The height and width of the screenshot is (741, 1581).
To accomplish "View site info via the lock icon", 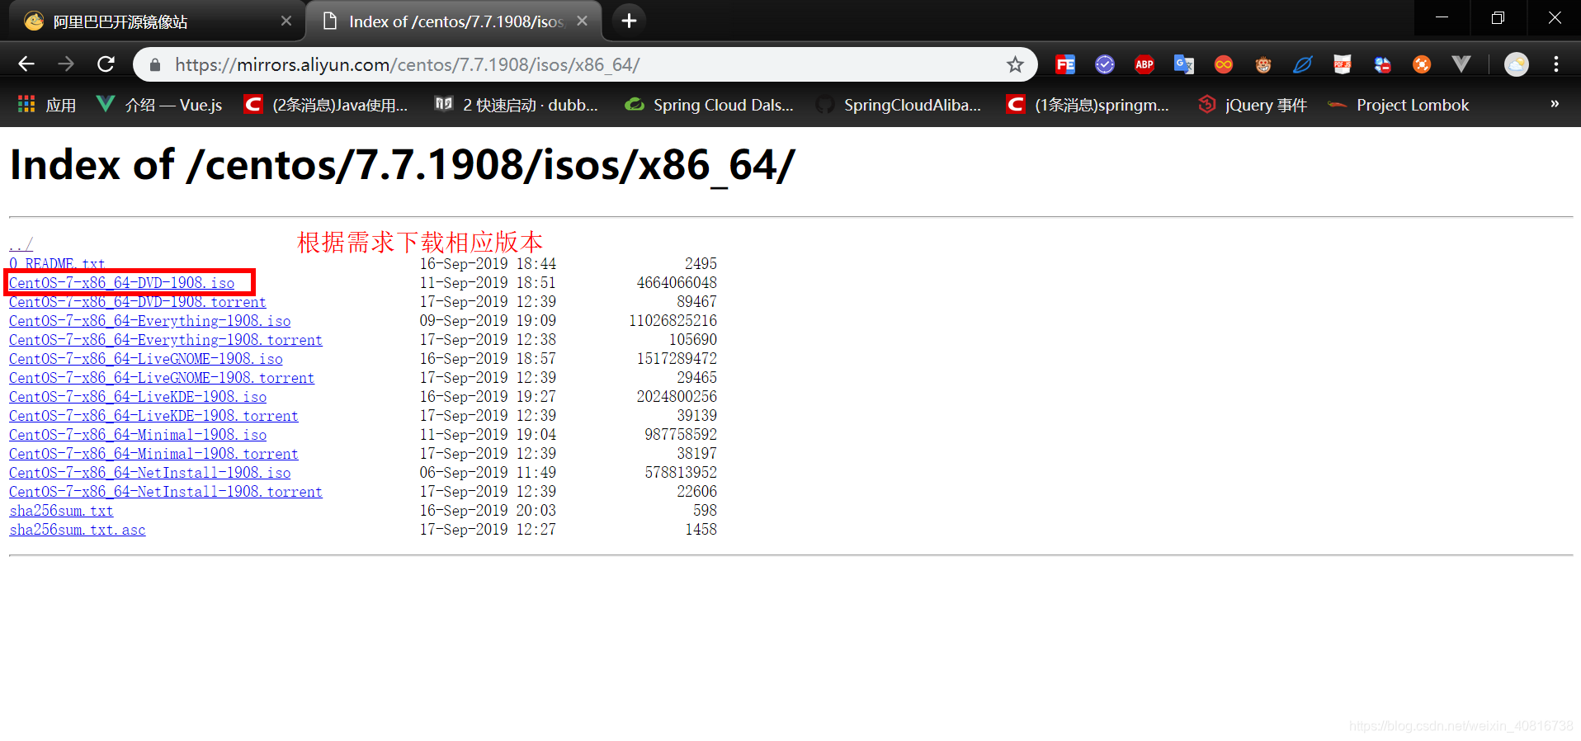I will (153, 64).
